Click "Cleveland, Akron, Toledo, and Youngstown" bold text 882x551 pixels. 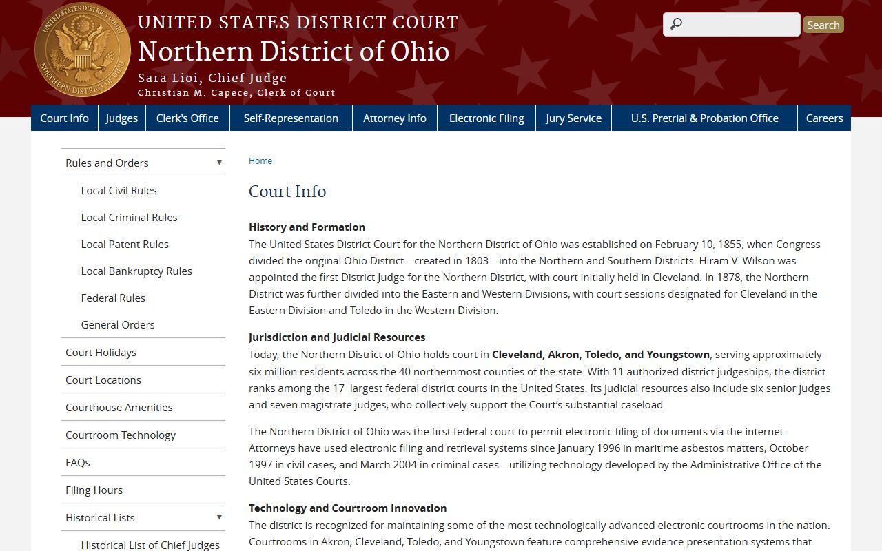click(x=601, y=354)
